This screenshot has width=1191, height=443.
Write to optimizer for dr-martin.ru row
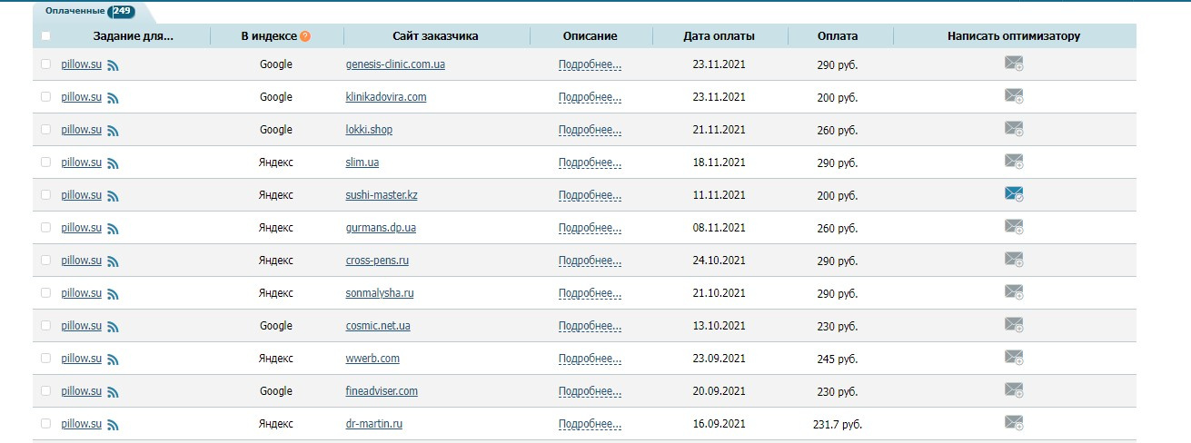coord(1014,423)
